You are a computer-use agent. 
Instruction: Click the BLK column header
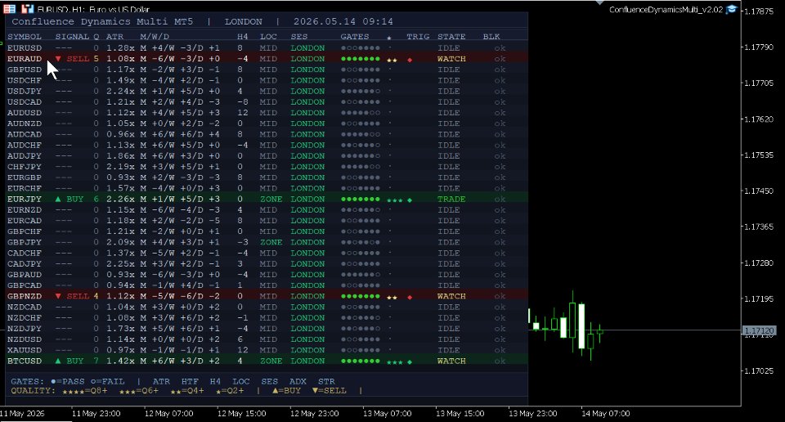[491, 37]
